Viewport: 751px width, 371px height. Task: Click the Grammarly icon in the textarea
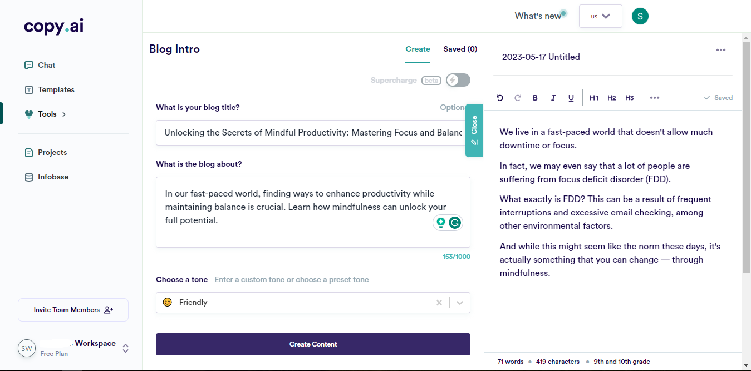click(x=455, y=223)
